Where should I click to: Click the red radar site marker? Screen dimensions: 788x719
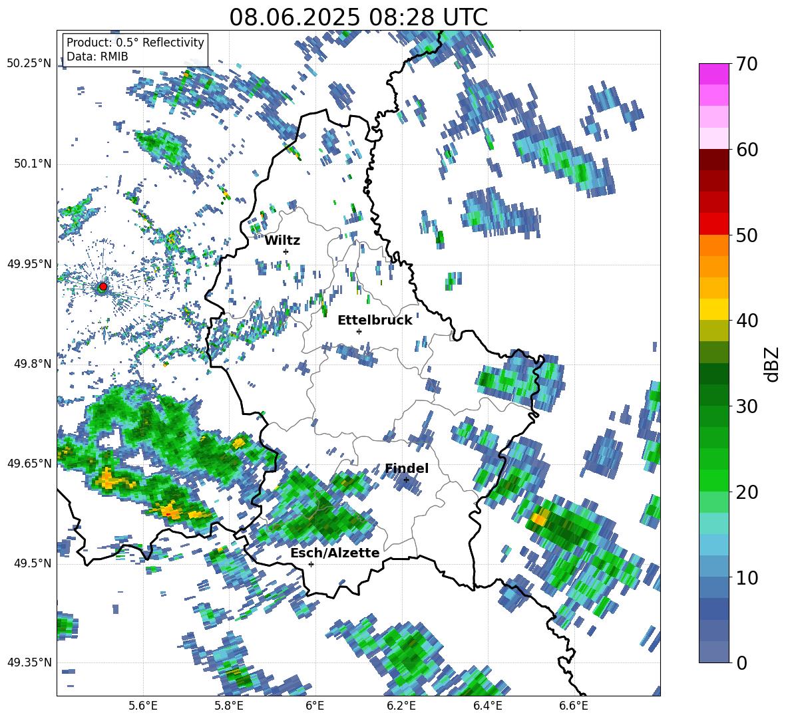103,287
